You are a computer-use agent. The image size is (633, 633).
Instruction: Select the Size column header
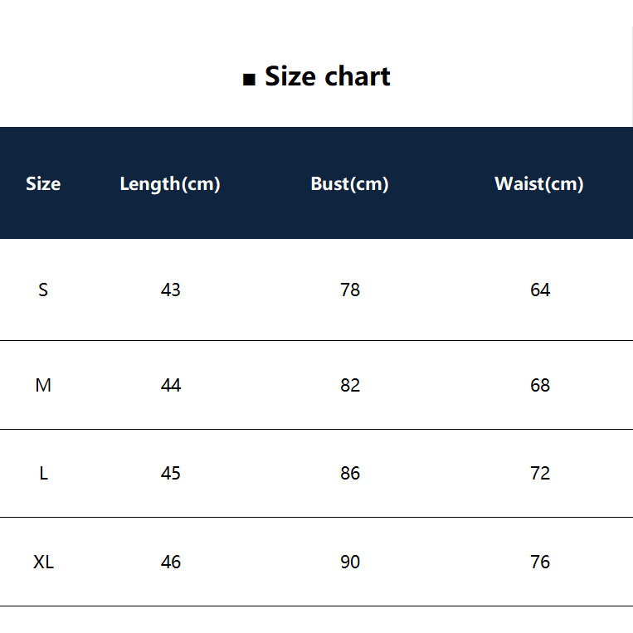click(x=43, y=183)
